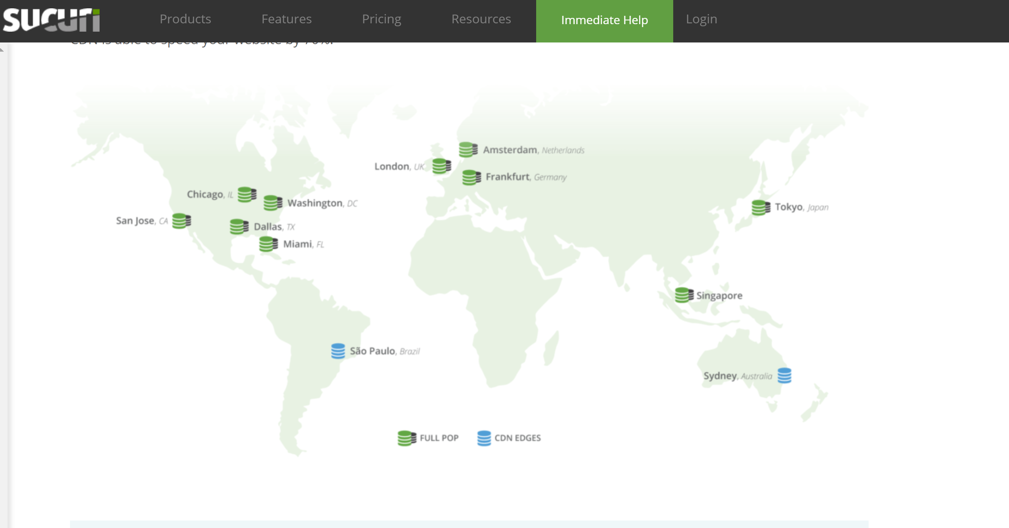The height and width of the screenshot is (528, 1009).
Task: Click the Chicago server stack icon
Action: (x=247, y=194)
